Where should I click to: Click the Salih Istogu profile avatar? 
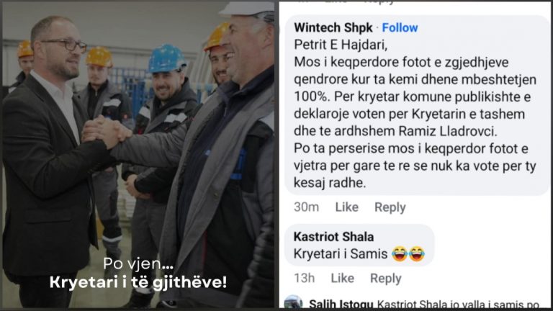(x=294, y=302)
